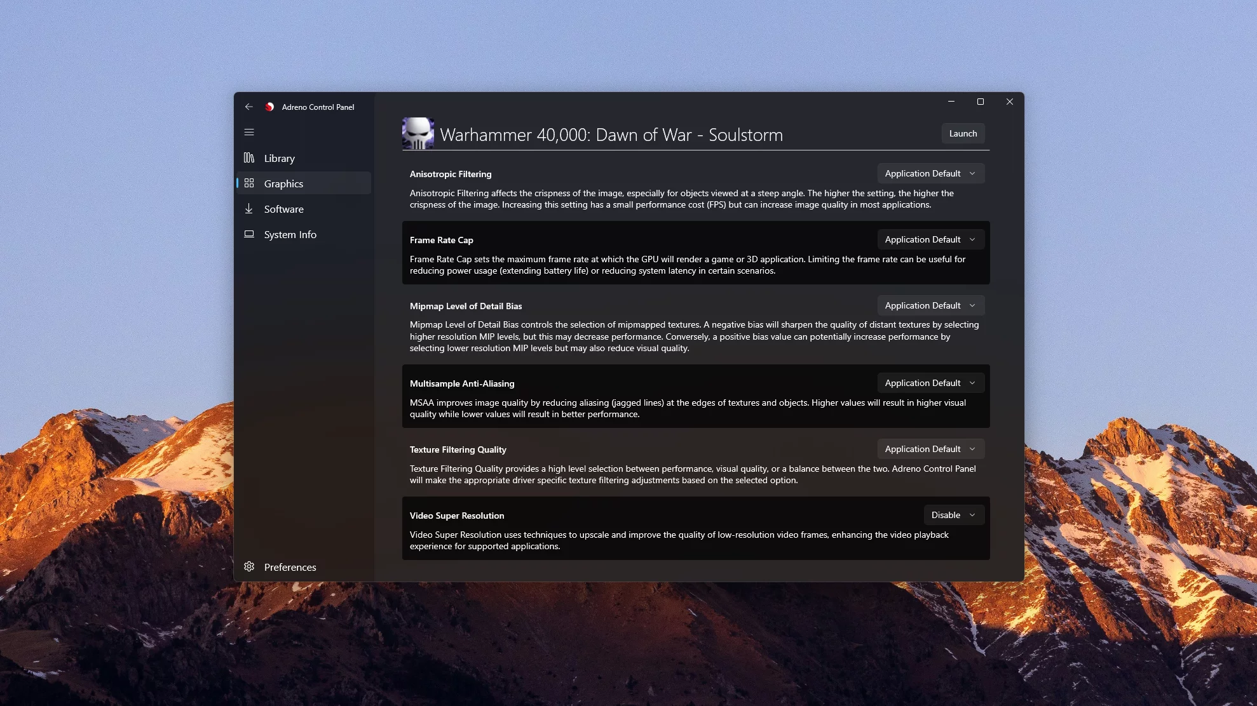Image resolution: width=1257 pixels, height=706 pixels.
Task: Open the Video Super Resolution Disable dropdown
Action: [954, 515]
